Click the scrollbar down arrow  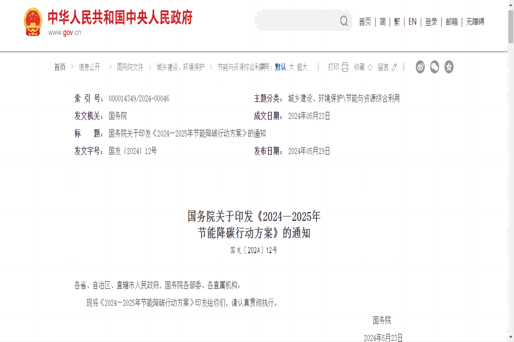click(510, 337)
